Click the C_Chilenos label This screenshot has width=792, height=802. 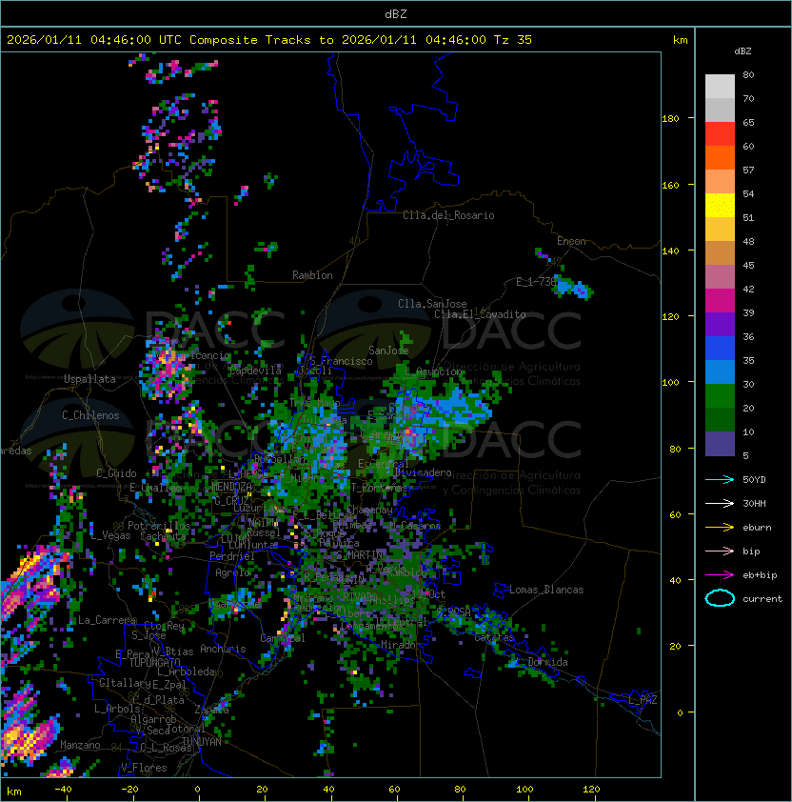click(x=90, y=415)
